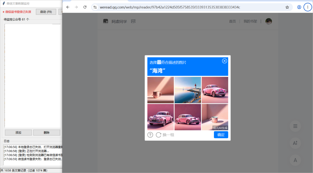313x173 pixels.
Task: Refresh captcha images with the 换一组 icon
Action: click(x=159, y=135)
